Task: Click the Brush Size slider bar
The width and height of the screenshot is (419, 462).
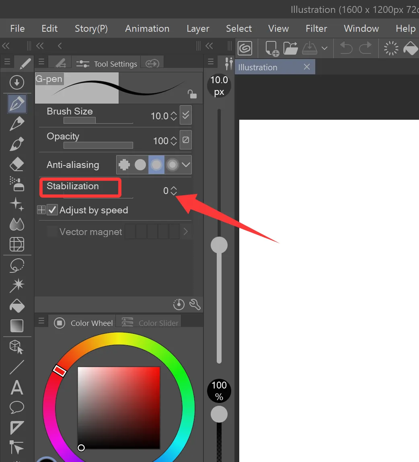Action: click(x=98, y=121)
